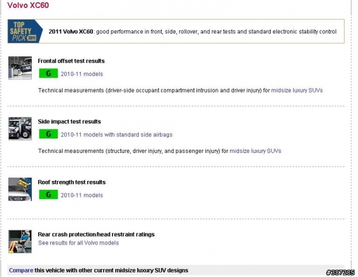
Task: Click Rear crash protection/head restraint ratings heading
Action: (x=96, y=235)
